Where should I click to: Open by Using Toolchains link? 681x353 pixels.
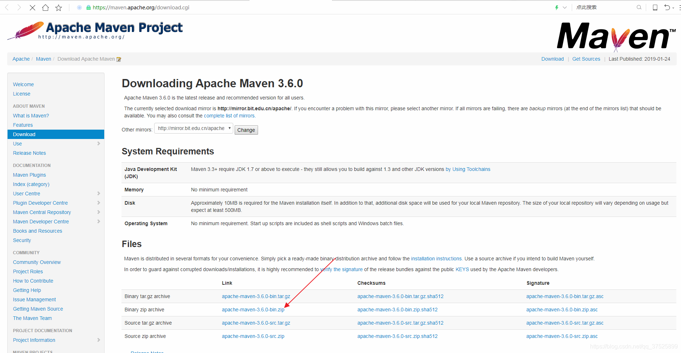[x=468, y=169]
